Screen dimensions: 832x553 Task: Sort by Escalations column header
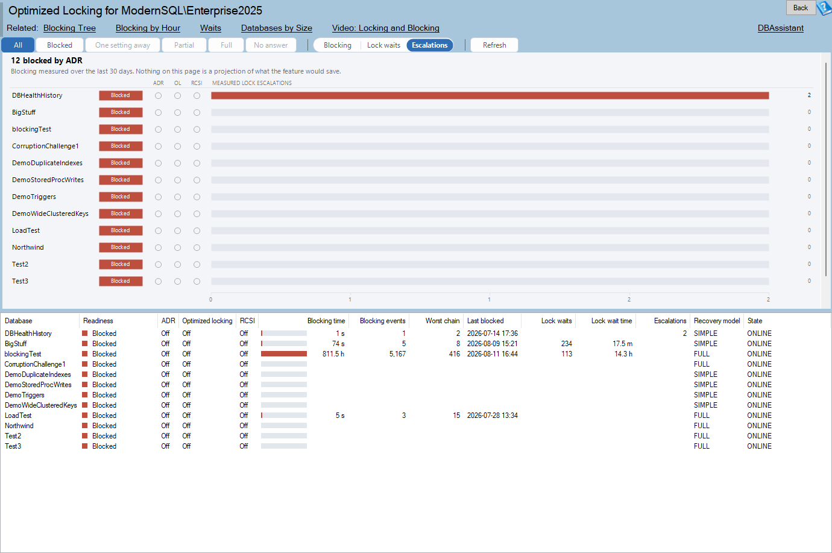663,321
